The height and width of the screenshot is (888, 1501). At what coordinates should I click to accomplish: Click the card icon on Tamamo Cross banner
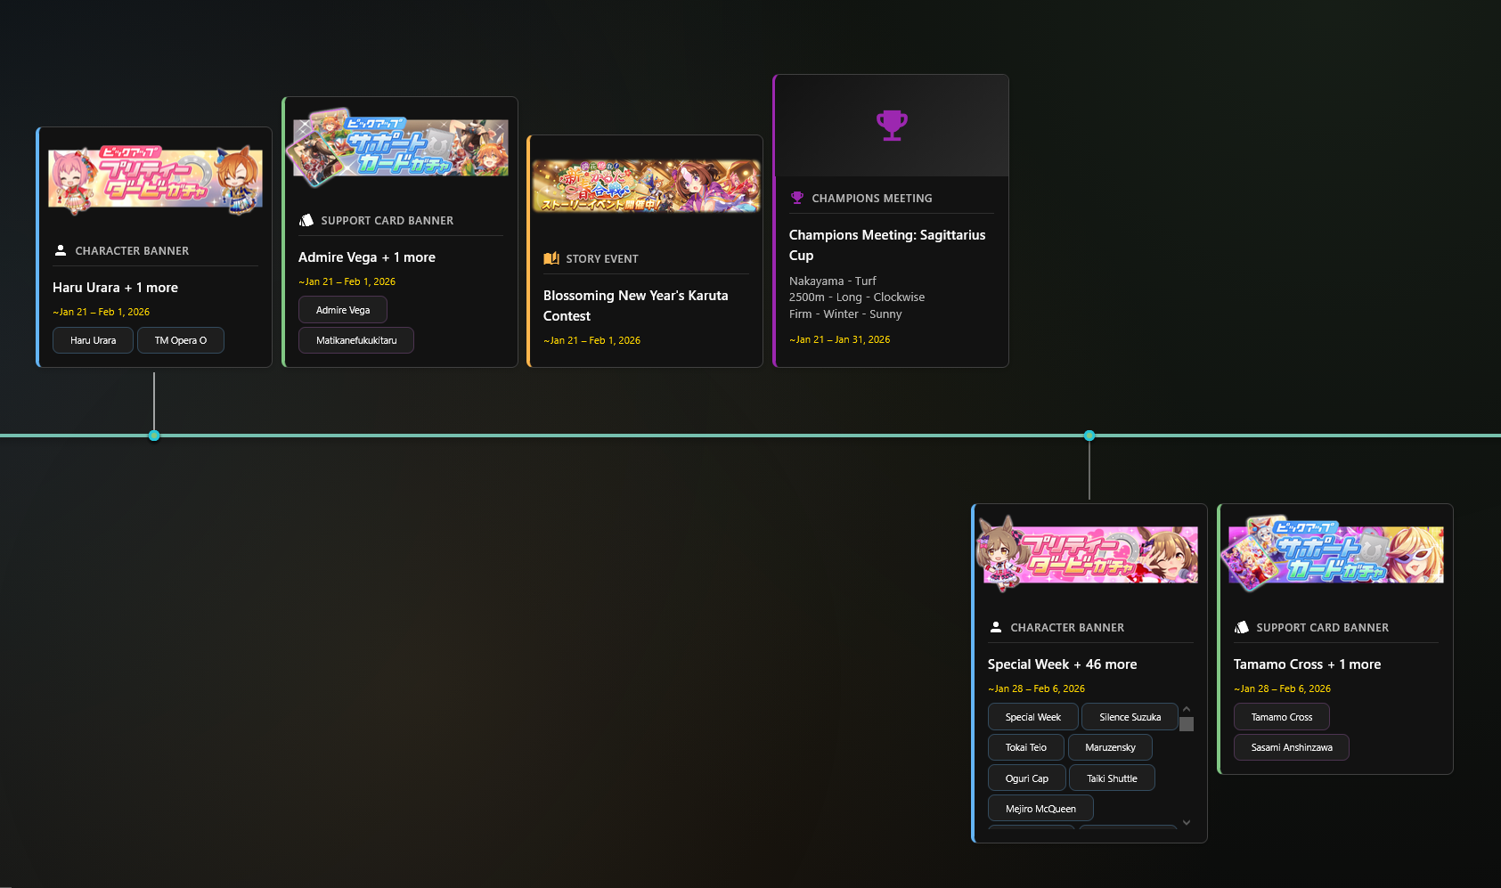click(1242, 627)
